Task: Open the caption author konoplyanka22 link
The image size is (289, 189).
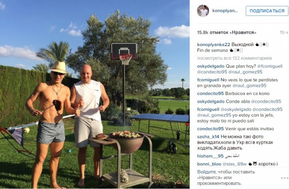Action: (214, 45)
